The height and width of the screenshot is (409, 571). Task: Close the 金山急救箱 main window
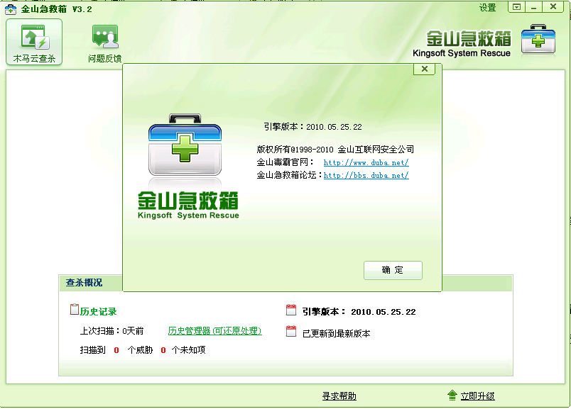pyautogui.click(x=553, y=7)
